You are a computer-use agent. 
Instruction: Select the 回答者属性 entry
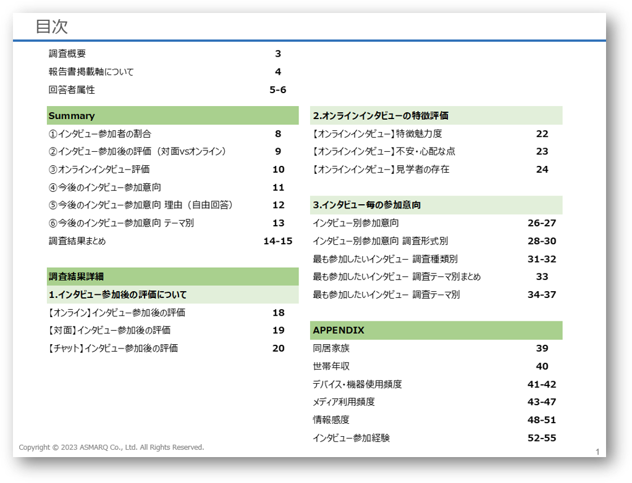pyautogui.click(x=72, y=90)
